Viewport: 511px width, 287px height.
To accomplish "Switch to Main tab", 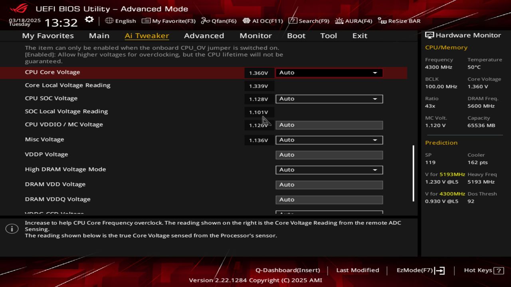I will click(x=99, y=35).
